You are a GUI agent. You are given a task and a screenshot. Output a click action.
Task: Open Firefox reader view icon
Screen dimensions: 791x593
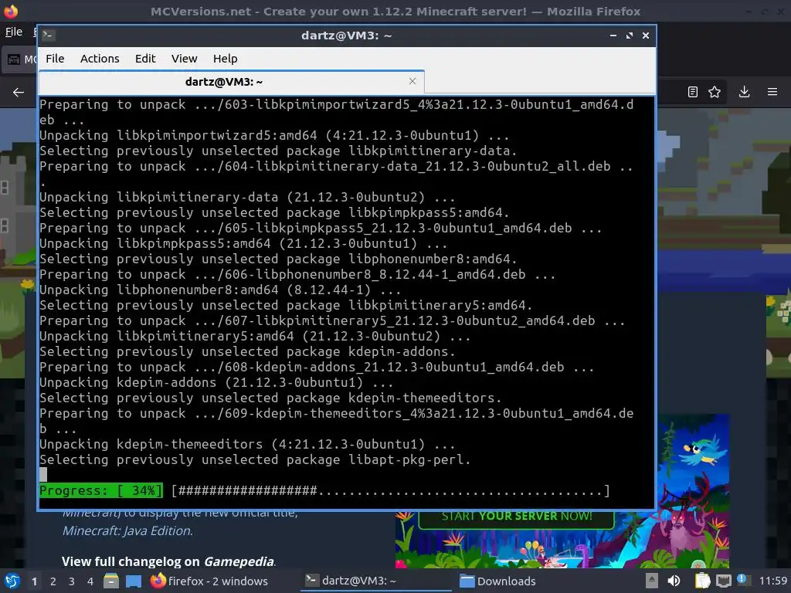tap(693, 92)
